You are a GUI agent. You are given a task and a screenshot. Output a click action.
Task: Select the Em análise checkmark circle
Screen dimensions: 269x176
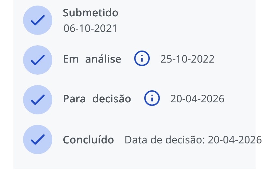coord(38,60)
